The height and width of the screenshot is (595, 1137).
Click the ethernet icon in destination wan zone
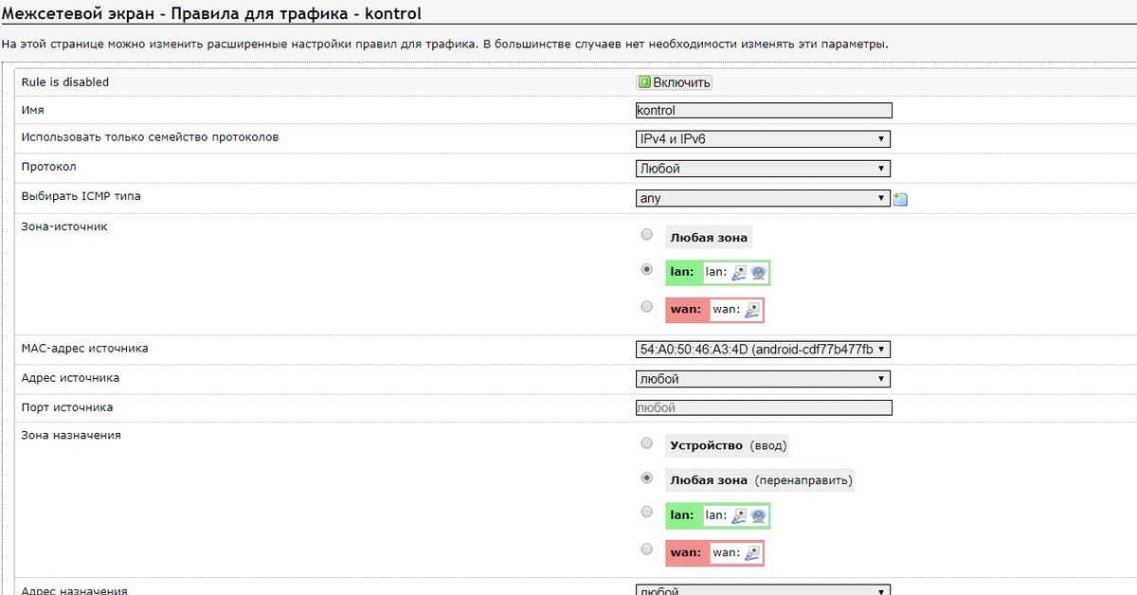(x=751, y=553)
